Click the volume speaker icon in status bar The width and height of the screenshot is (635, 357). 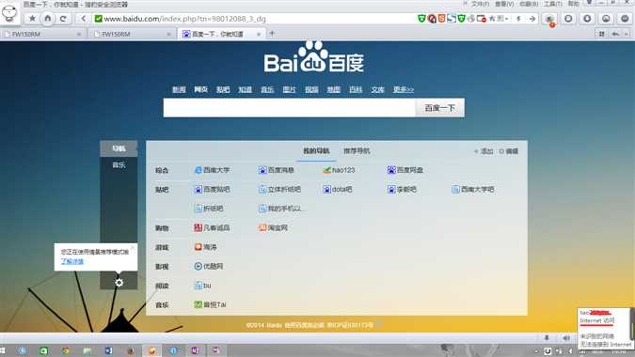(x=566, y=337)
